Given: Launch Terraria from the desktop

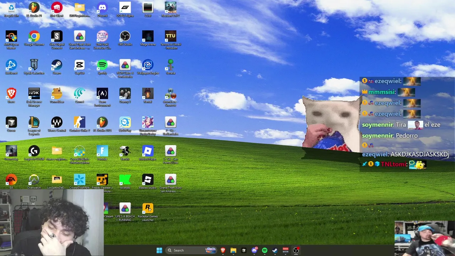Looking at the screenshot, I should pos(170,67).
